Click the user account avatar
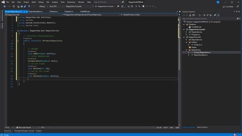Screen dimensions: 242x136 pos(218,2)
